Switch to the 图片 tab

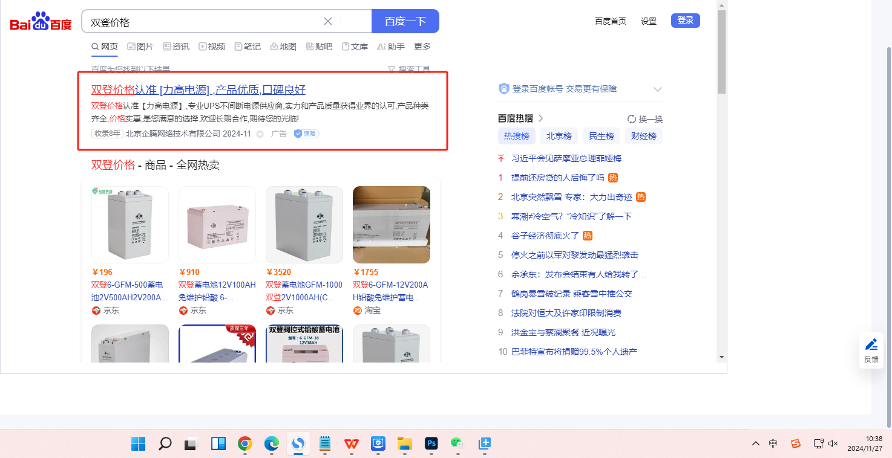click(140, 47)
